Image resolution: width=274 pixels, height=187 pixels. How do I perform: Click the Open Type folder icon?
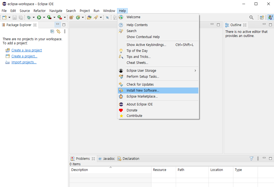coord(89,17)
